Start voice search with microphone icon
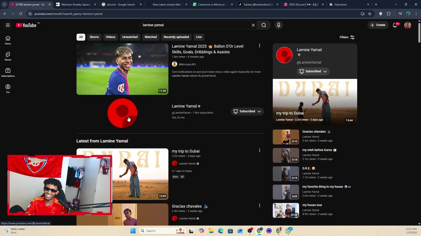Screen dimensions: 421x236 (279, 25)
